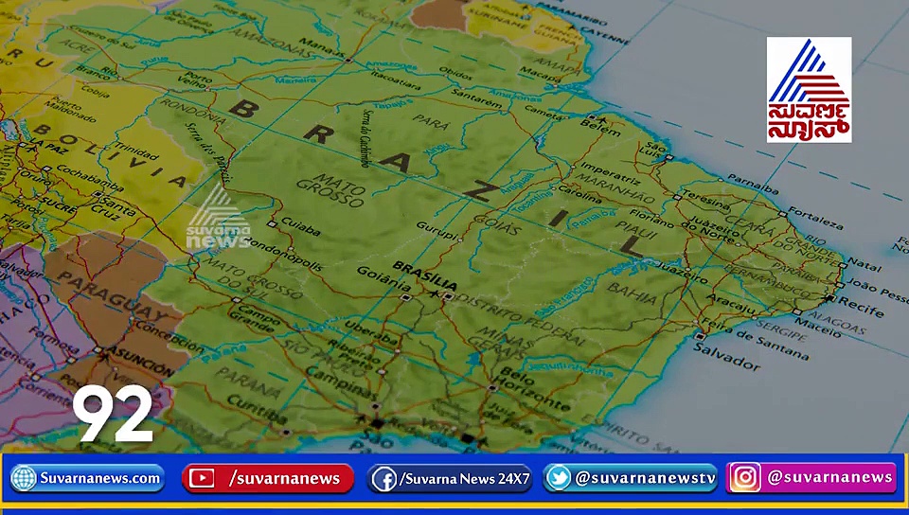Click the Manaus city label

tap(323, 49)
